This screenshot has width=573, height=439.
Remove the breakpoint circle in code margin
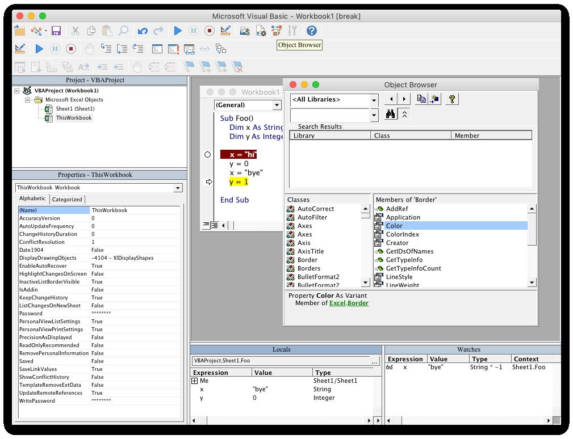pyautogui.click(x=208, y=155)
